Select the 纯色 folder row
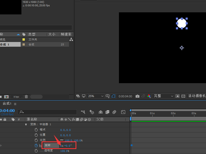Viewport: 206px width, 154px height. 35,39
